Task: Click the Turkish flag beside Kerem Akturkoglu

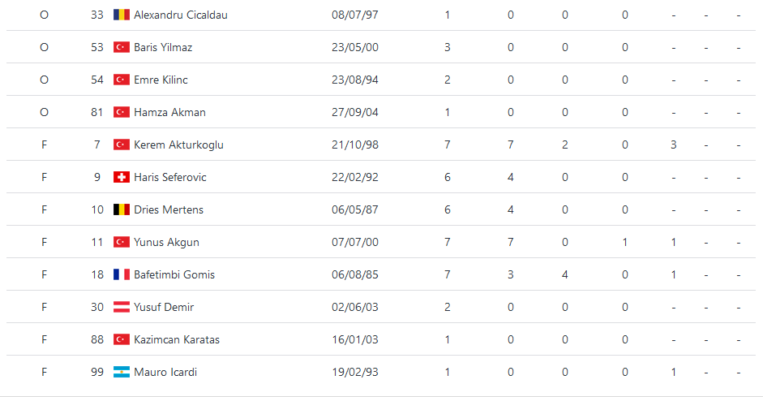Action: [121, 145]
